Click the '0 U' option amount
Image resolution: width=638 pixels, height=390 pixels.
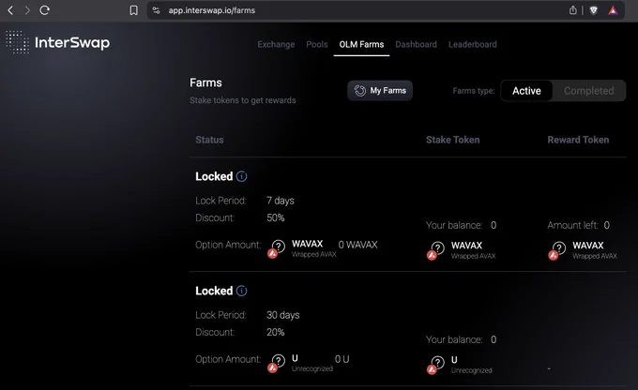pos(342,359)
